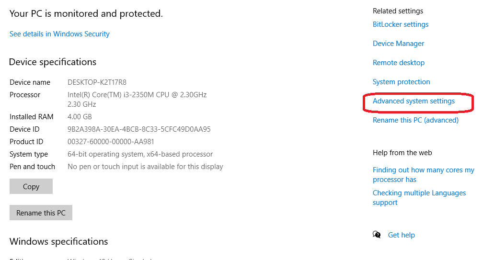Click the Copy button under device specifications
Image resolution: width=483 pixels, height=260 pixels.
tap(31, 186)
